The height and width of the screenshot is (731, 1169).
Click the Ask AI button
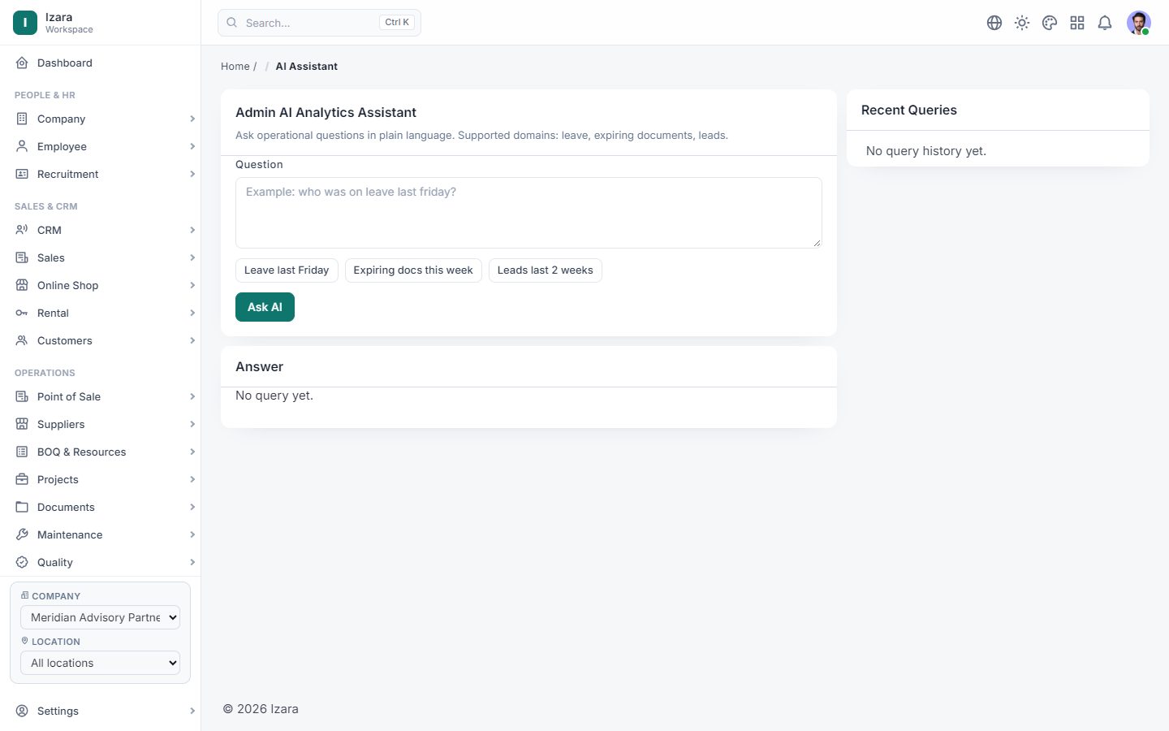265,307
